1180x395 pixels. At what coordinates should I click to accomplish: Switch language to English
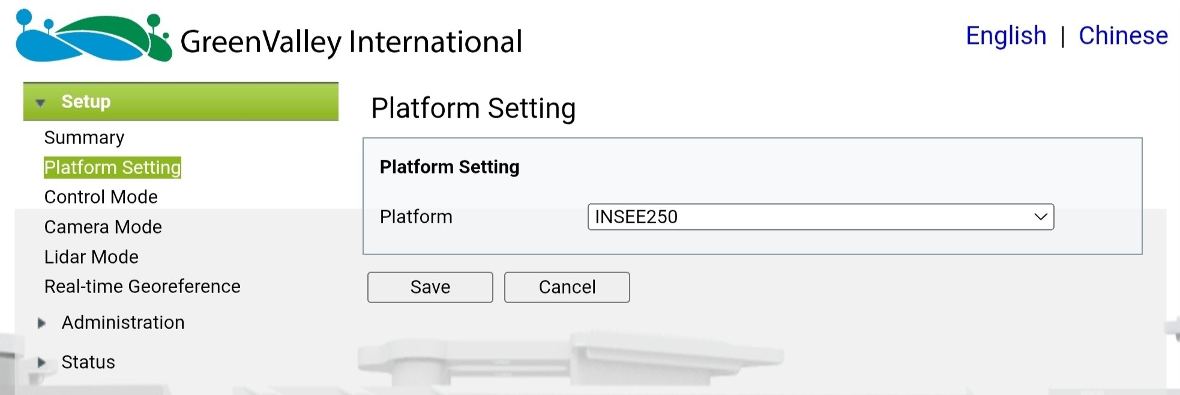(1006, 36)
